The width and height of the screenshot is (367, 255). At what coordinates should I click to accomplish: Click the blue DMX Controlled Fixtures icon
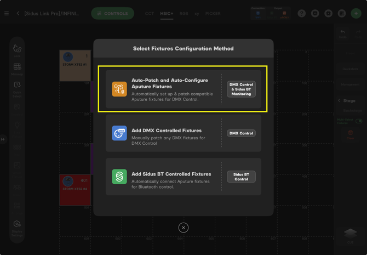(x=119, y=133)
